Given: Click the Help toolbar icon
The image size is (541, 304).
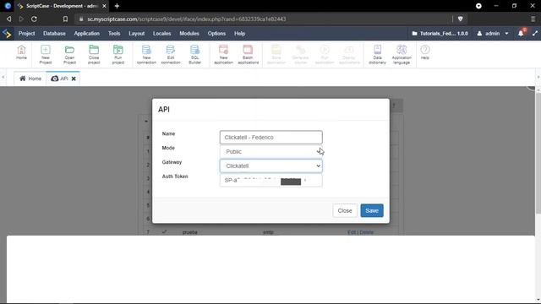Looking at the screenshot, I should [x=425, y=52].
